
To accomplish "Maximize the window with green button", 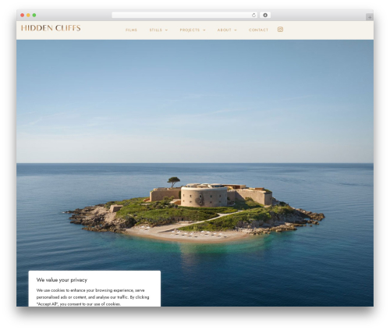I will click(x=34, y=15).
